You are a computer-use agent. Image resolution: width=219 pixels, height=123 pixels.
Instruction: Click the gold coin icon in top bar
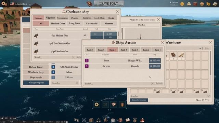(x=182, y=4)
